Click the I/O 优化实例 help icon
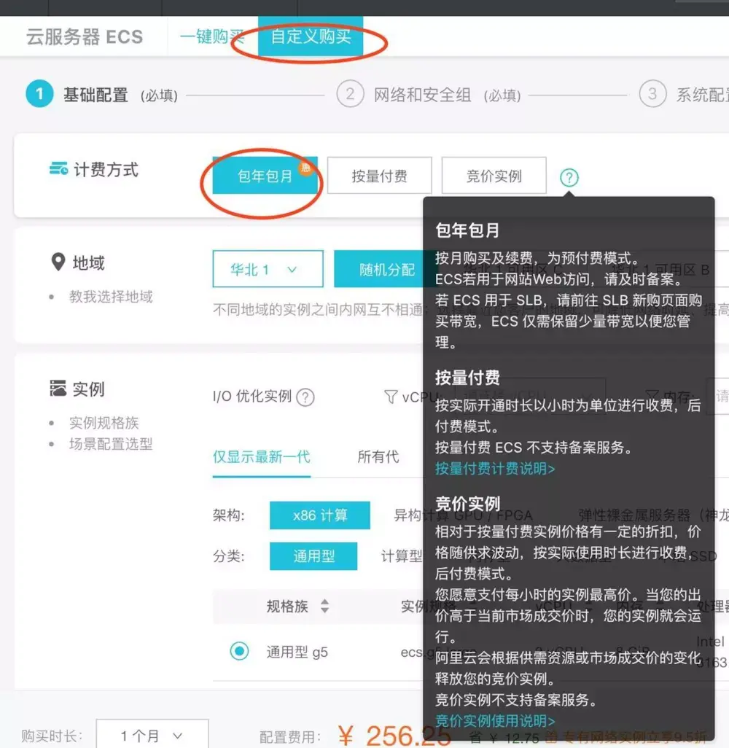729x748 pixels. tap(305, 397)
